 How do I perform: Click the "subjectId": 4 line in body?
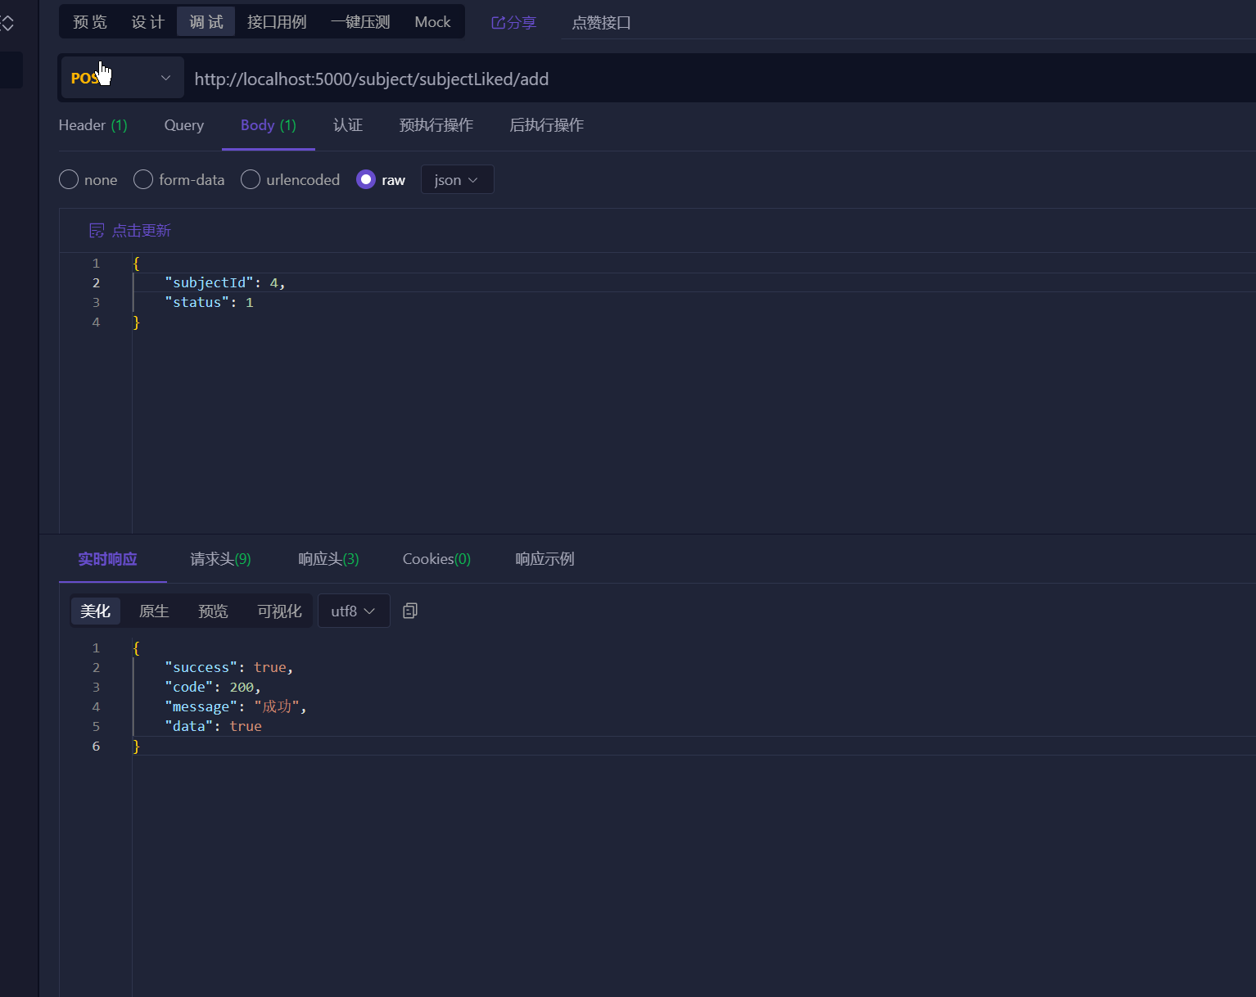[x=225, y=282]
